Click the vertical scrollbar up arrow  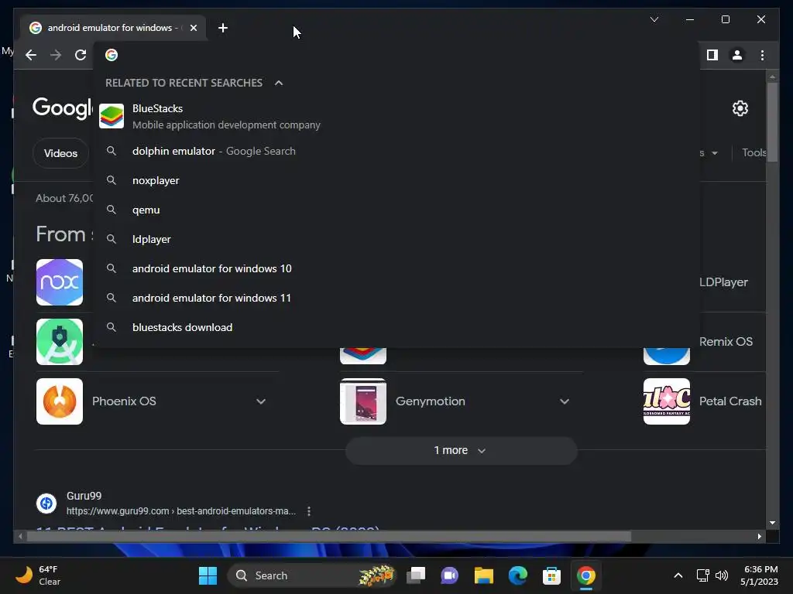[772, 77]
